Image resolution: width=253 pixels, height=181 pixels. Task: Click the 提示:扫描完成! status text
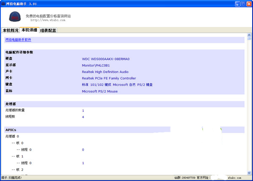click(11, 178)
